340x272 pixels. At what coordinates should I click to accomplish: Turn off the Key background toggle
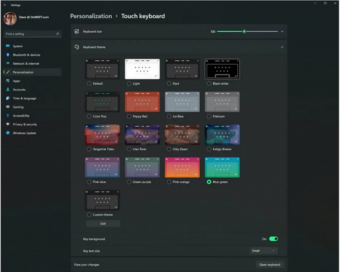pyautogui.click(x=273, y=239)
